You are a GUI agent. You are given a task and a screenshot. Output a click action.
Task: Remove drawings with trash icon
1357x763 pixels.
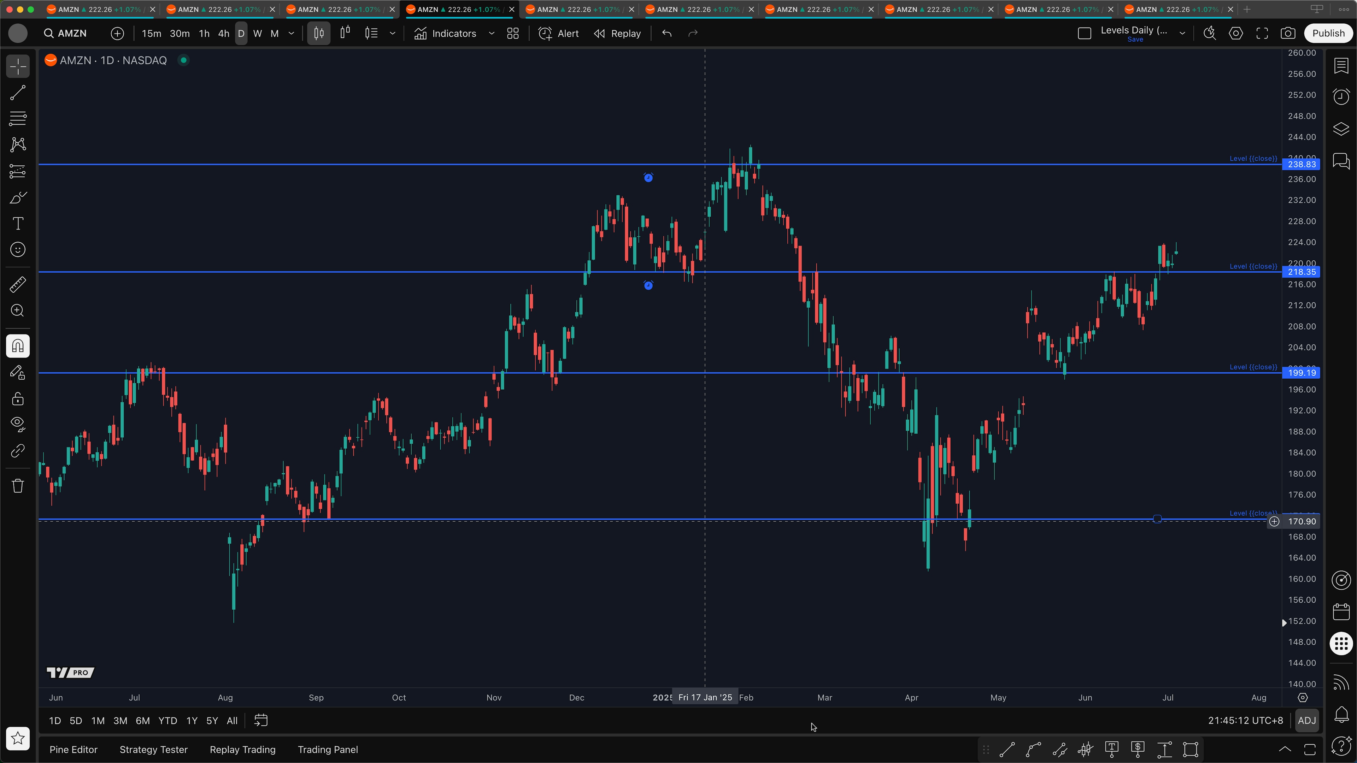[18, 485]
